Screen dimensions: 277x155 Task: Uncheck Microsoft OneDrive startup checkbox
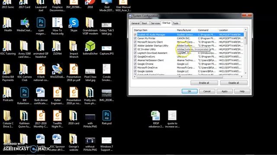(x=135, y=68)
